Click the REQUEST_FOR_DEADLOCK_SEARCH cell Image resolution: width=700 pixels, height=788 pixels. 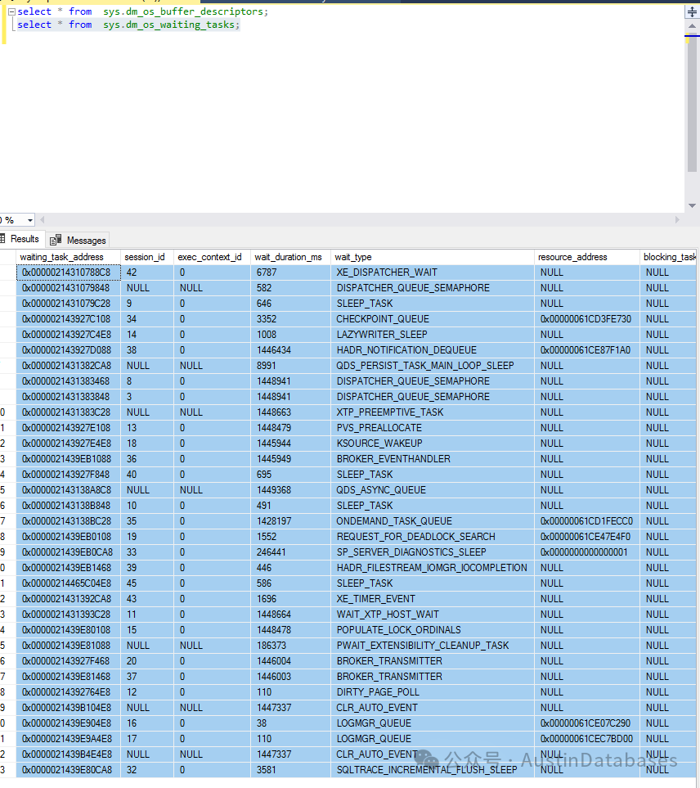[433, 538]
